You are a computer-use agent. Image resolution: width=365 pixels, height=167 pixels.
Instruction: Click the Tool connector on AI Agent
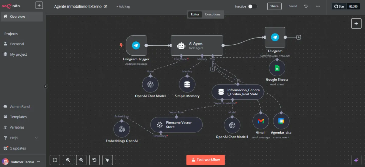click(x=213, y=56)
